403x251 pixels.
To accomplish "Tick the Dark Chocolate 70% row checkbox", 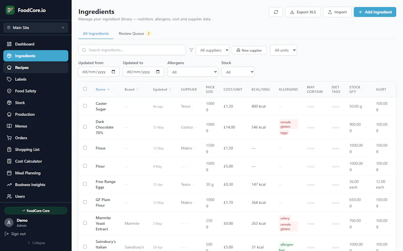I will (x=85, y=127).
